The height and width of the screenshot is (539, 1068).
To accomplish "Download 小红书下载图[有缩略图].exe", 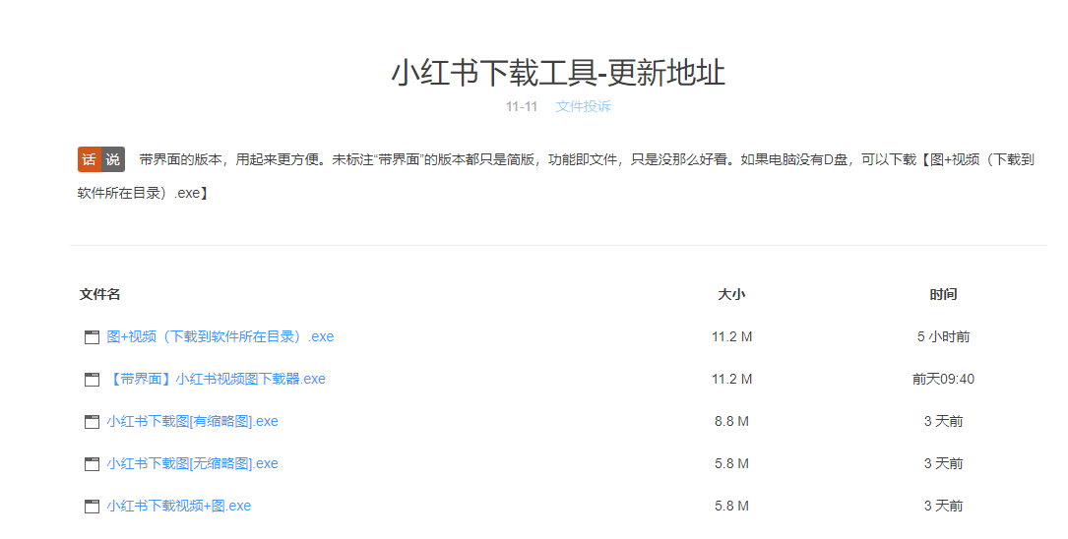I will [192, 421].
